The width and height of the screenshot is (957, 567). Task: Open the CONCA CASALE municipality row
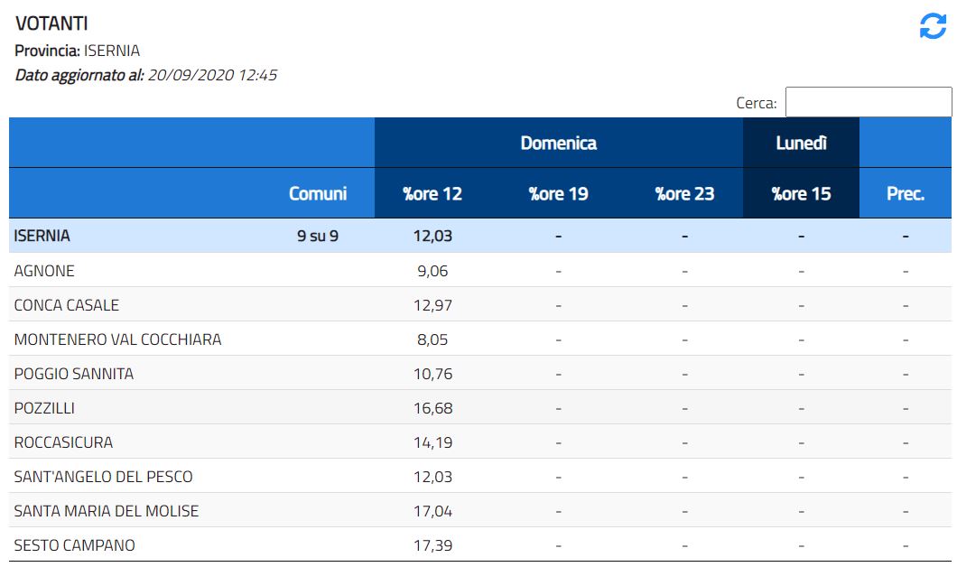click(x=480, y=304)
